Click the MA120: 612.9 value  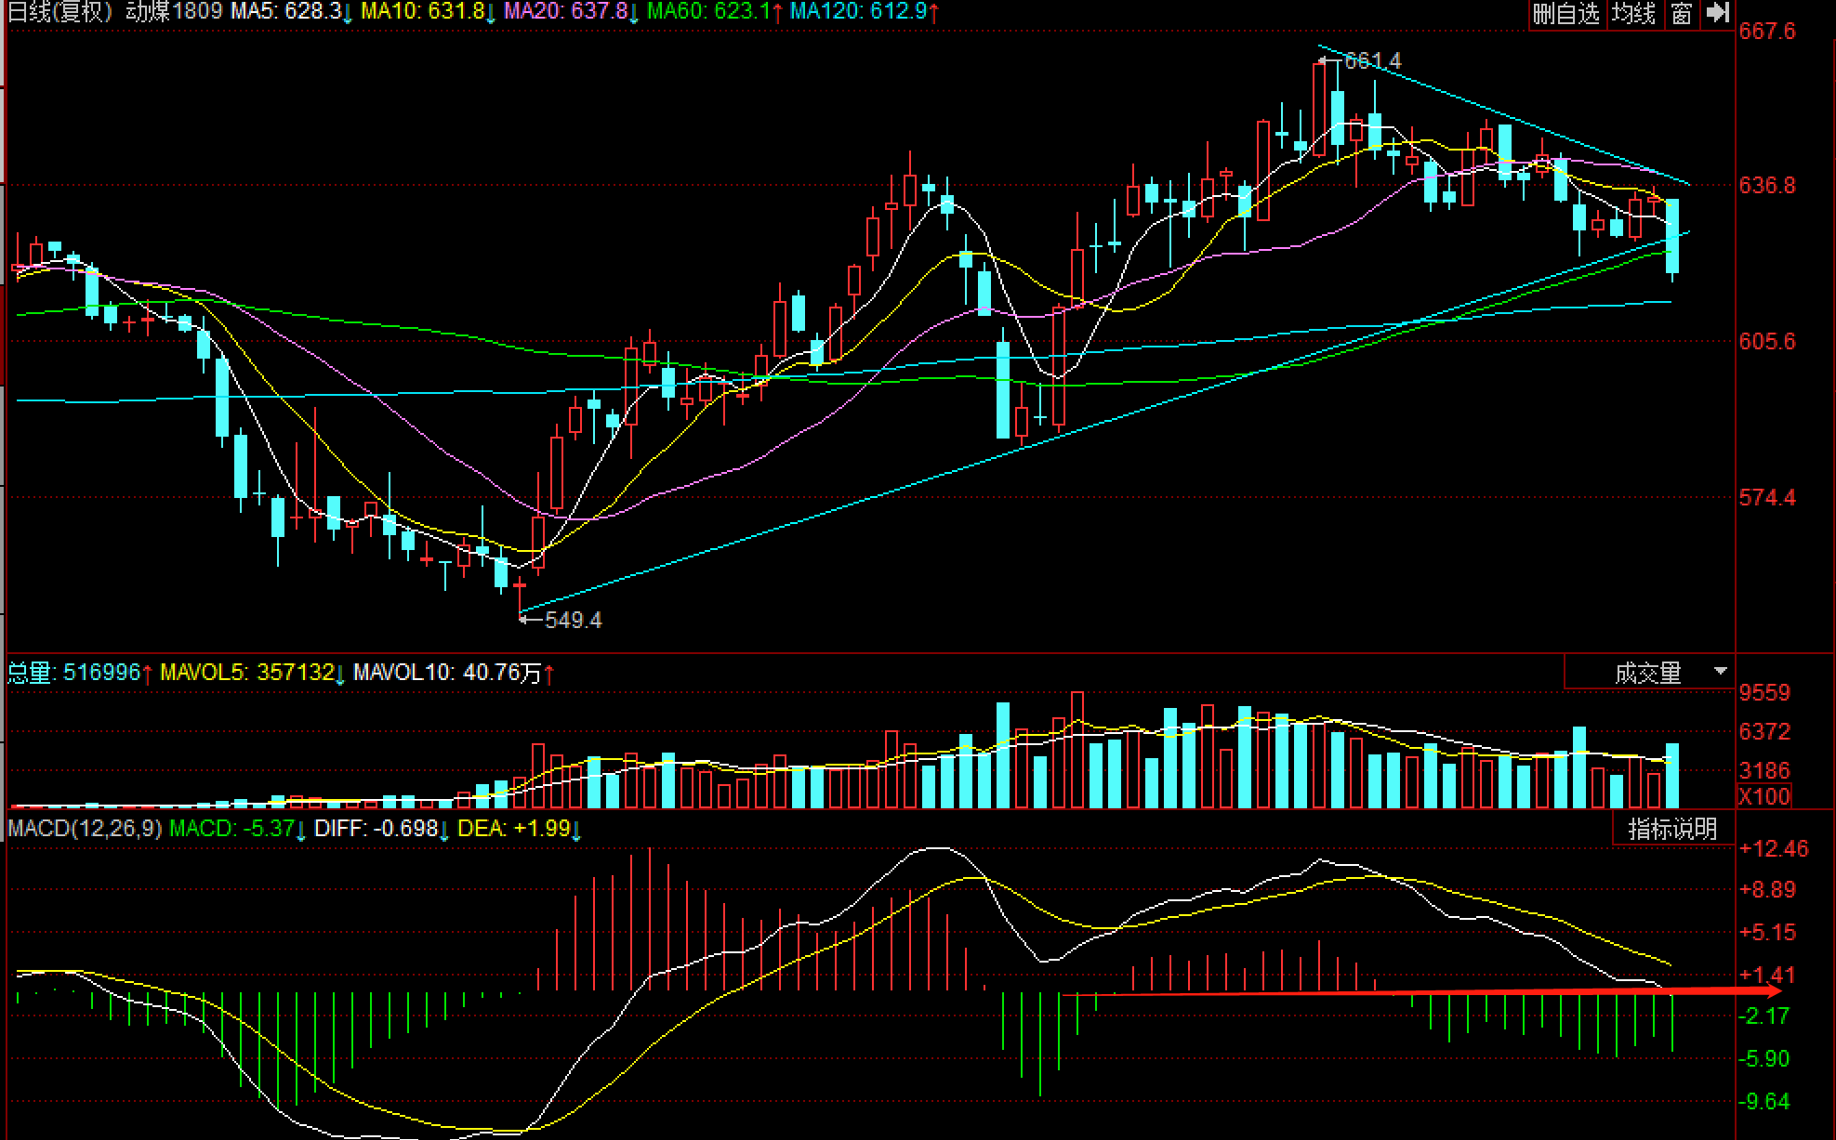tap(865, 12)
